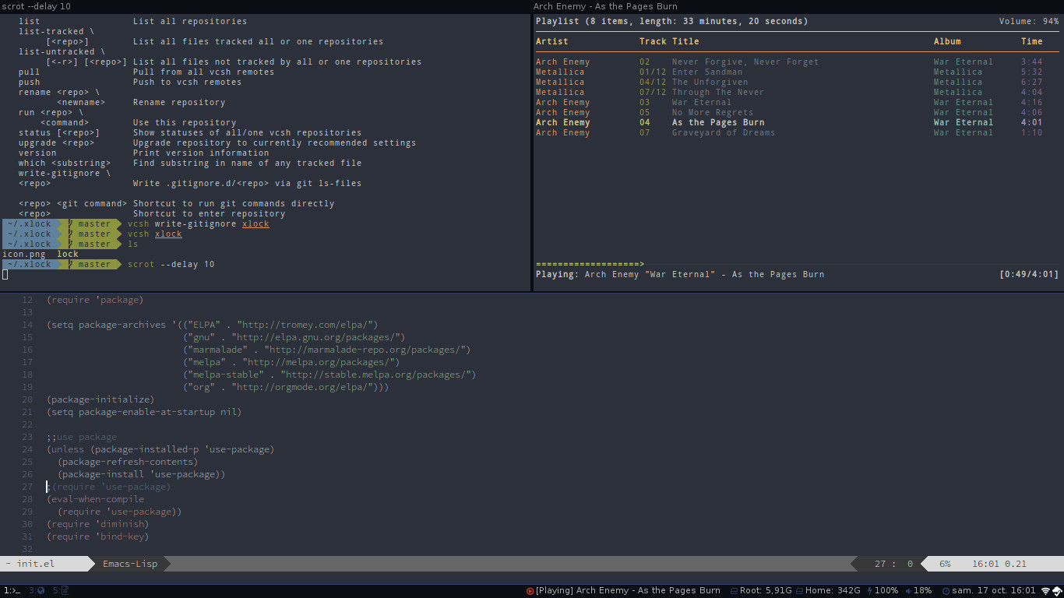1064x598 pixels.
Task: Click the song progress bar in ncmpcpp
Action: pos(590,265)
